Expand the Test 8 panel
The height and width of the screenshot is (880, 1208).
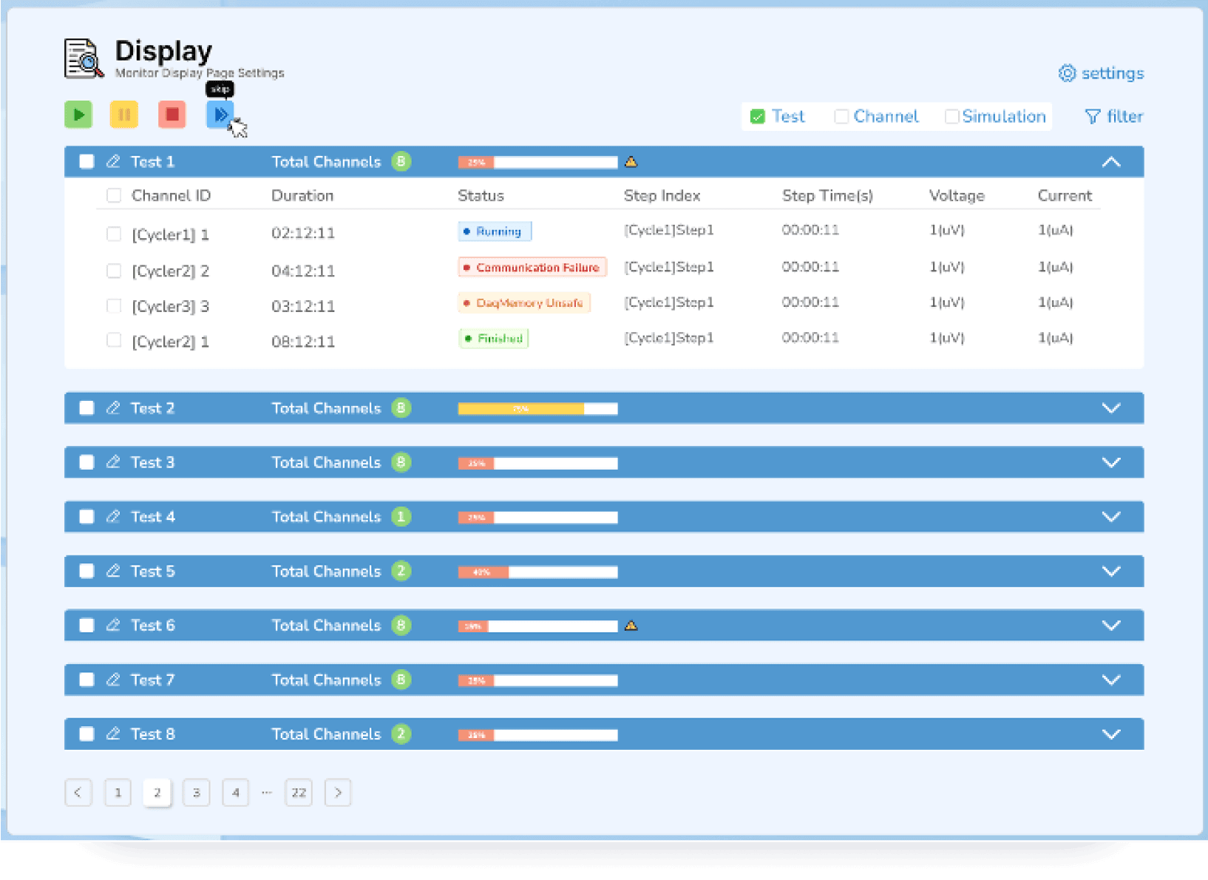click(x=1111, y=734)
